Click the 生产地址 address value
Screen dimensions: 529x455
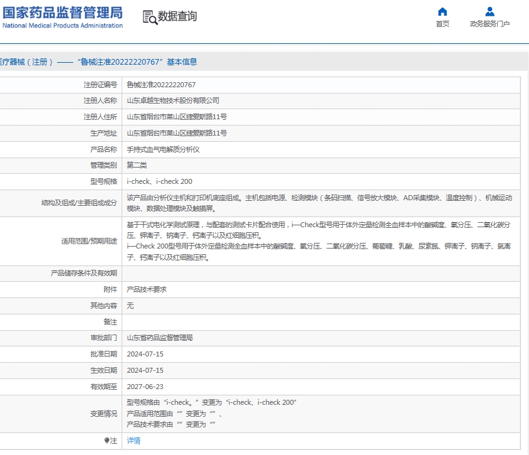coord(177,133)
